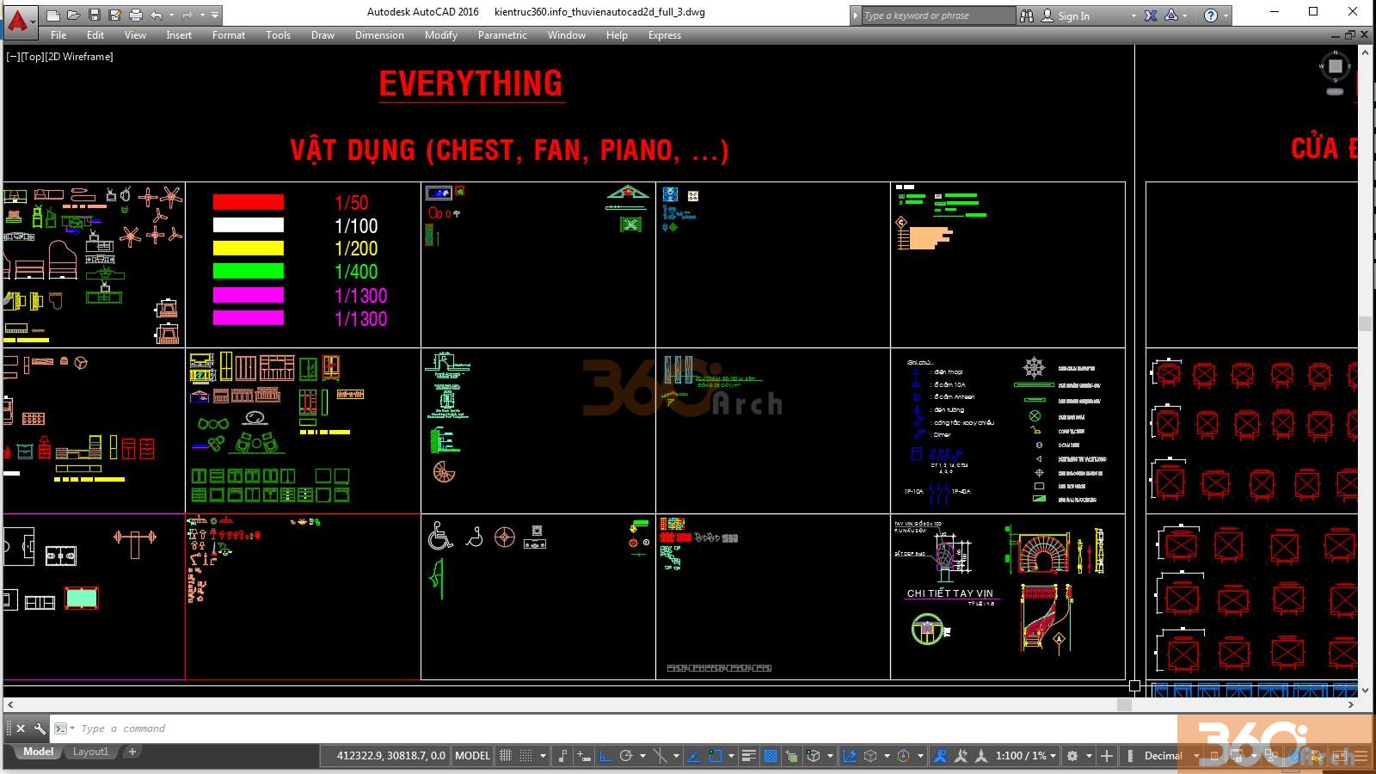Click the selection filtering cube icon

(869, 756)
